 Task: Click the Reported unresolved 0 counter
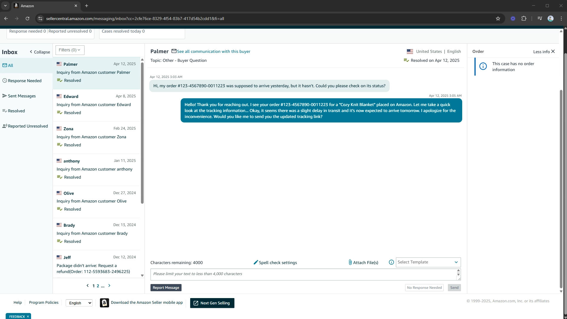tap(70, 31)
